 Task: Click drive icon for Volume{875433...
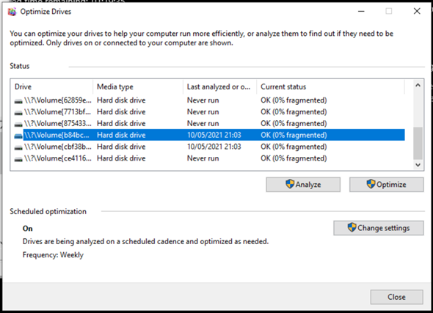coord(18,124)
